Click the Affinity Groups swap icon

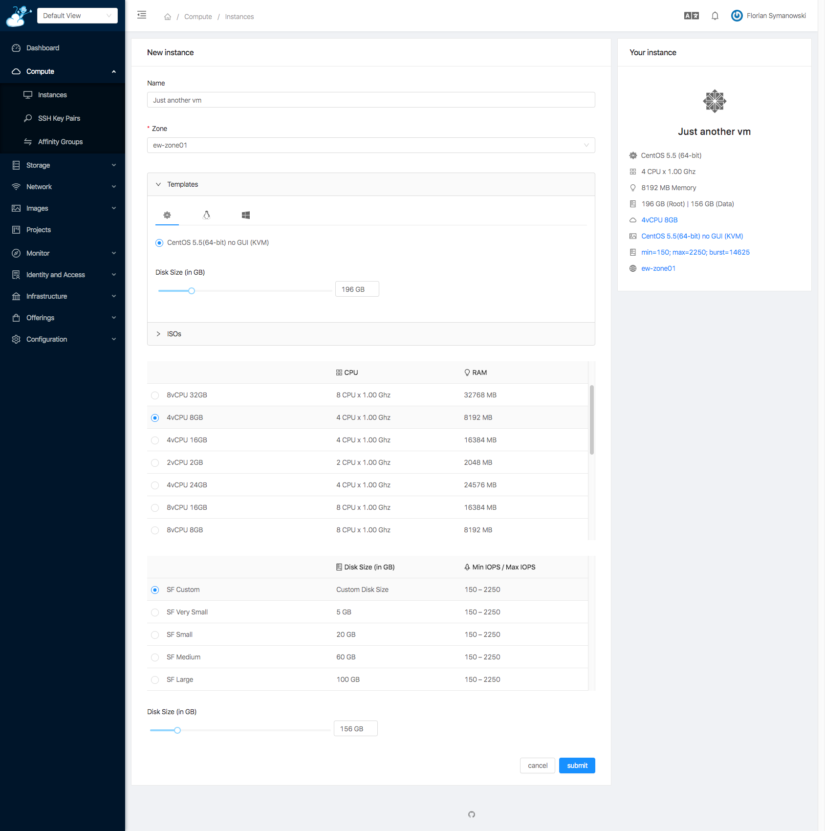28,142
